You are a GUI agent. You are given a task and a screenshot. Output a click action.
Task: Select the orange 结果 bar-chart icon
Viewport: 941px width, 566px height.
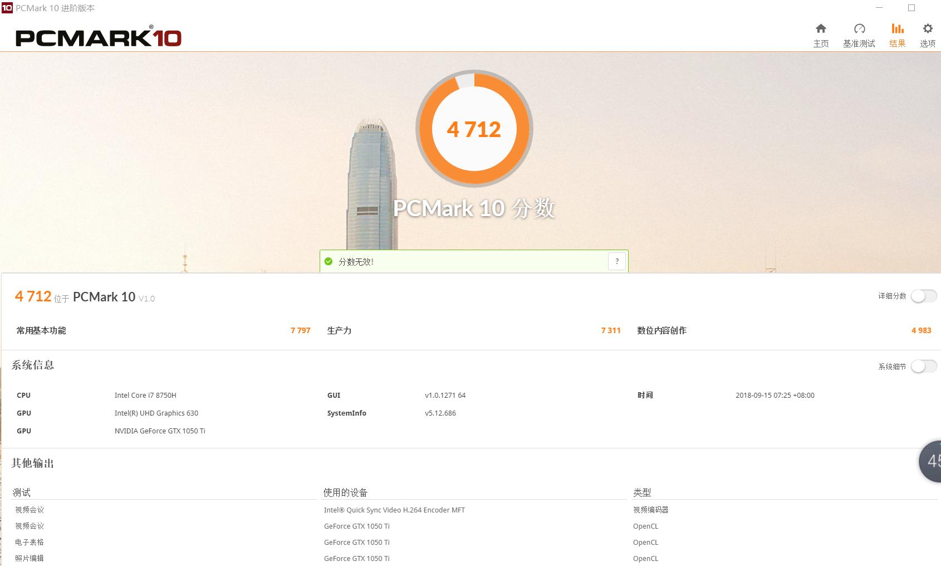tap(898, 27)
